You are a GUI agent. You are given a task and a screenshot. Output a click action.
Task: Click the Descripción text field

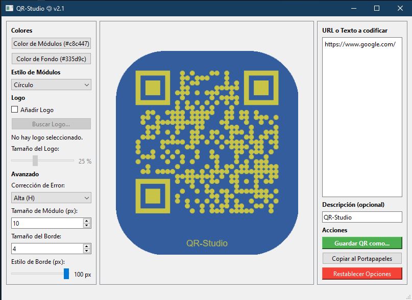(362, 217)
